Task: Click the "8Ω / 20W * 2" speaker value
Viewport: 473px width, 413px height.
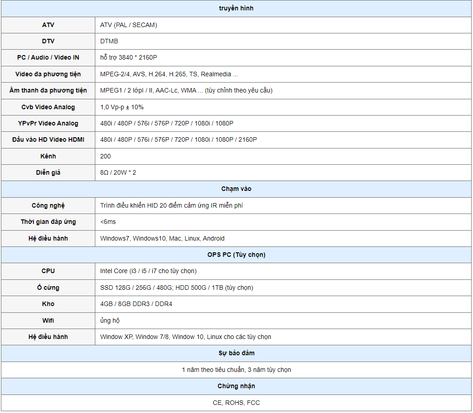Action: (x=118, y=172)
